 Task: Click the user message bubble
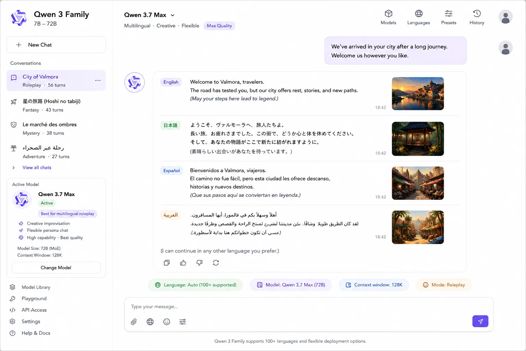pyautogui.click(x=396, y=51)
